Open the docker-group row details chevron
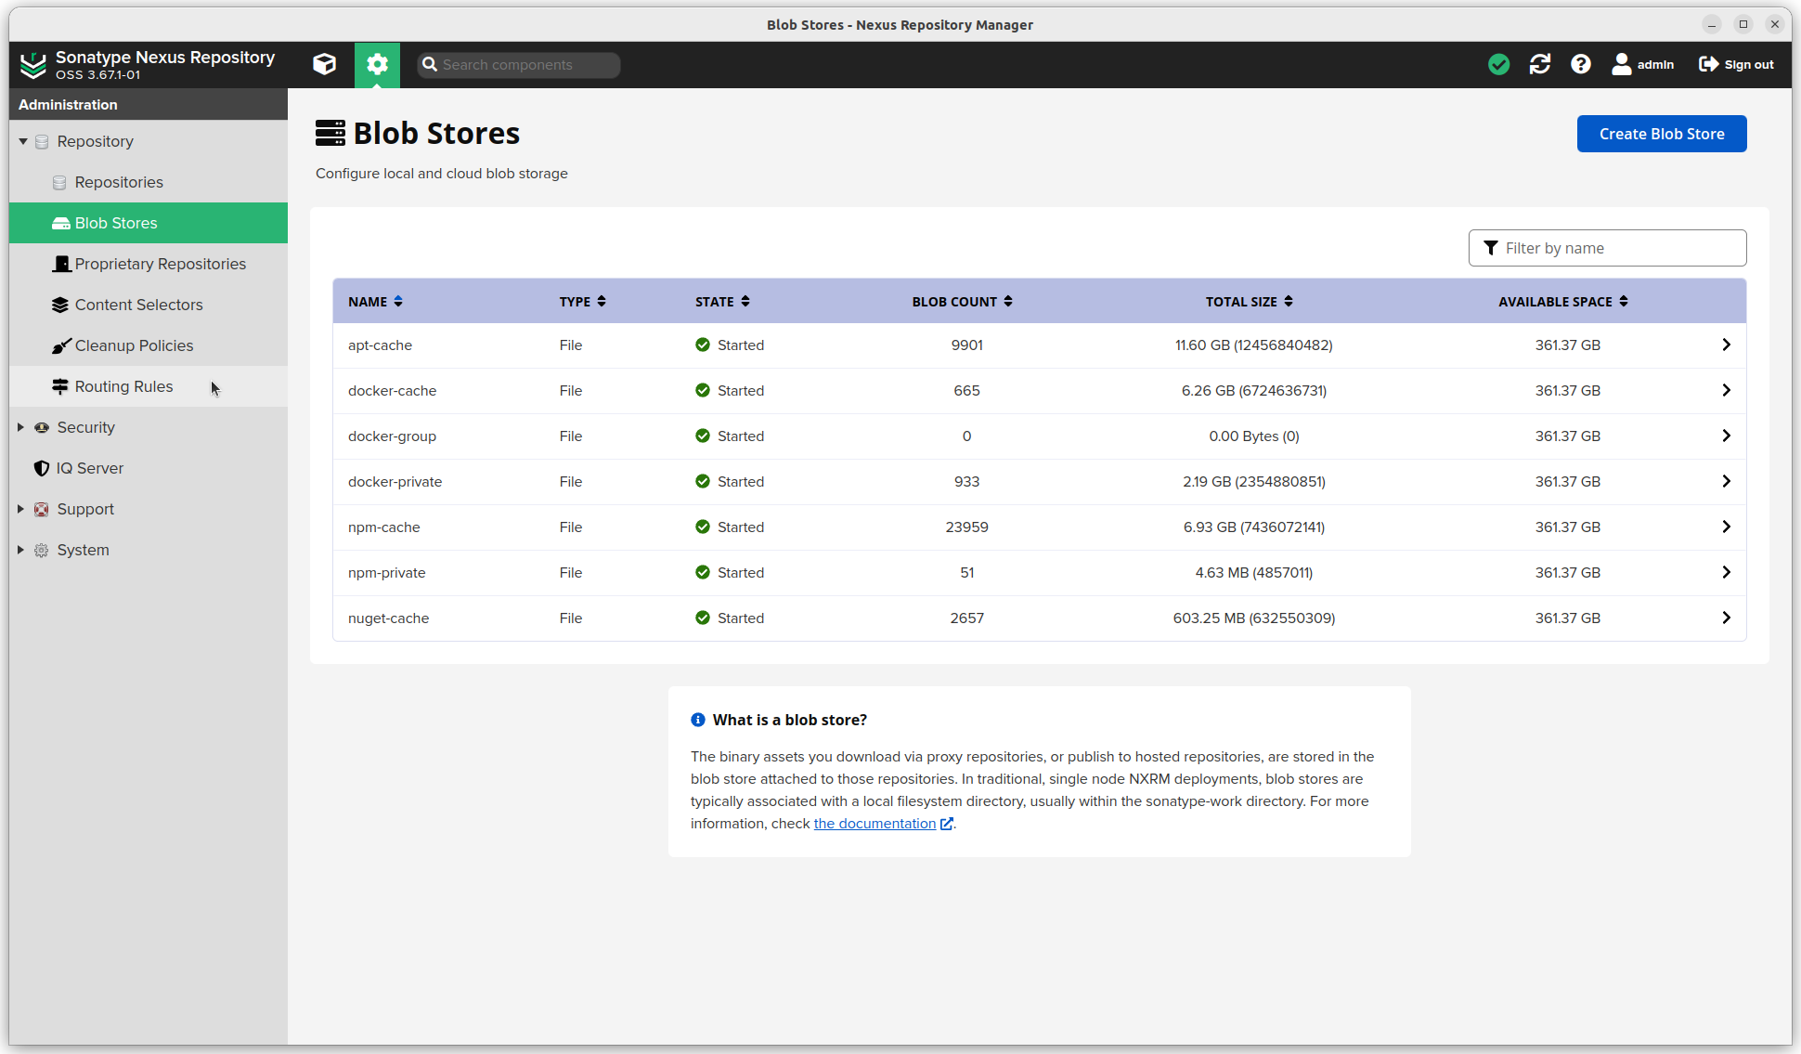The height and width of the screenshot is (1054, 1801). coord(1726,436)
